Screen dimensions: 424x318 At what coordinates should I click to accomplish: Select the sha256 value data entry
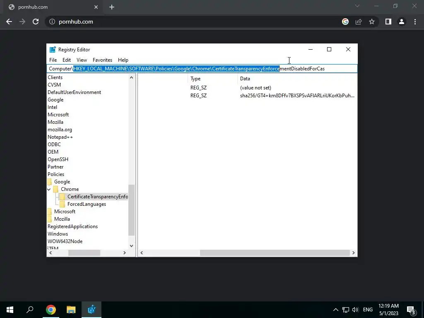point(297,96)
